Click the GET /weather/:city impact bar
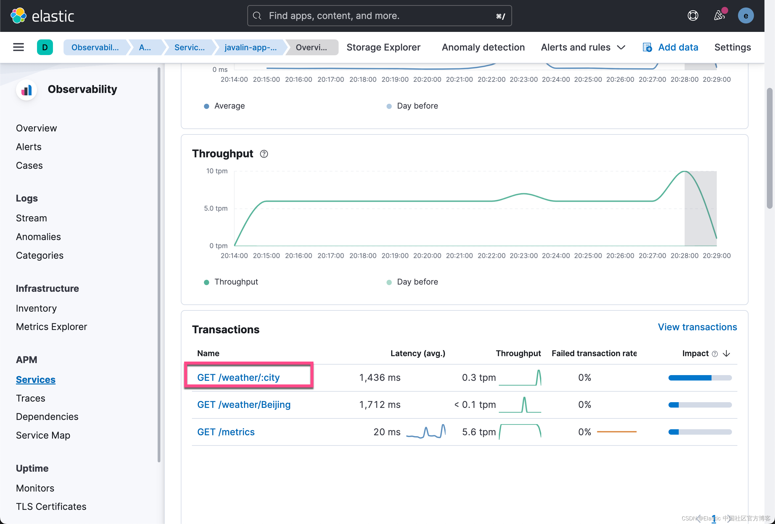775x524 pixels. pyautogui.click(x=700, y=378)
